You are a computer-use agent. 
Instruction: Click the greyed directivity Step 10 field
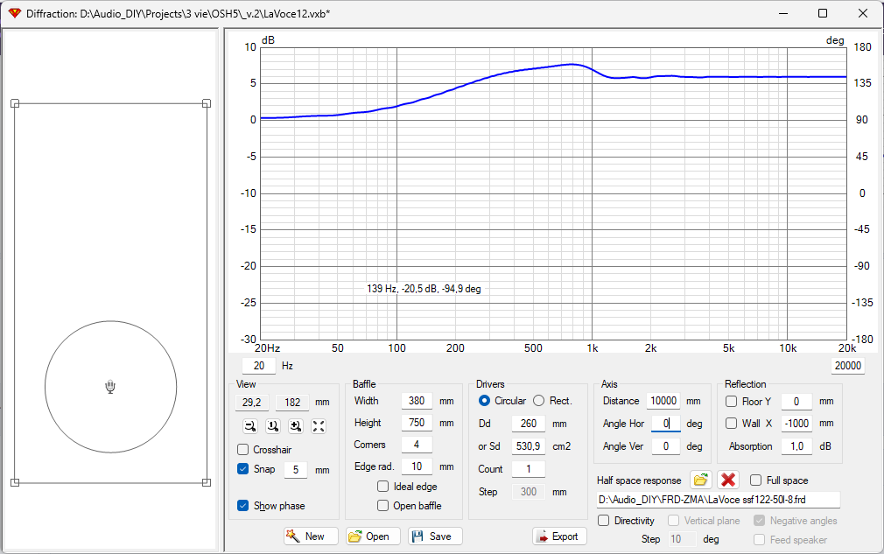click(x=682, y=539)
